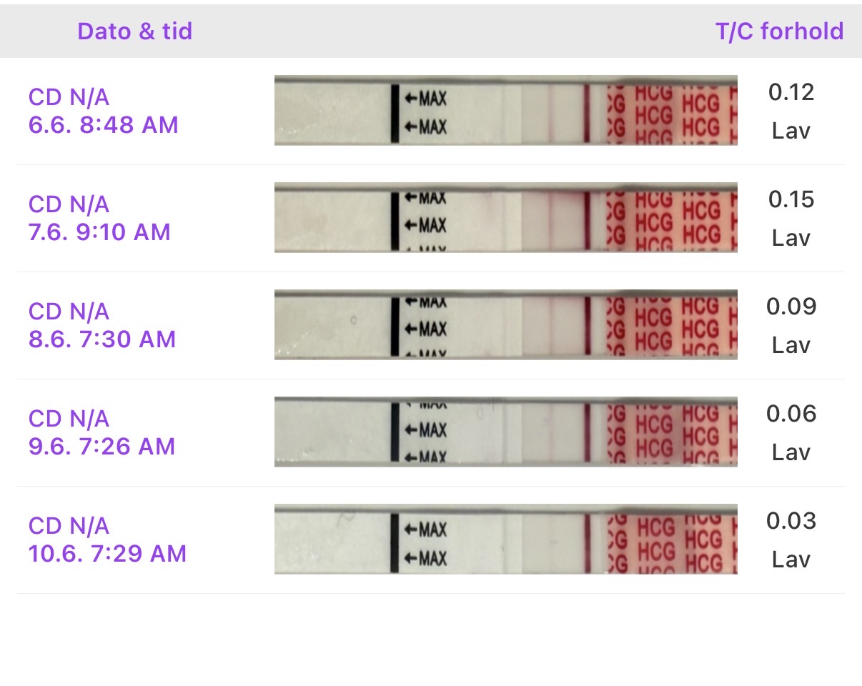Tap the 0.09 T/C ratio value
This screenshot has height=686, width=862.
click(791, 307)
